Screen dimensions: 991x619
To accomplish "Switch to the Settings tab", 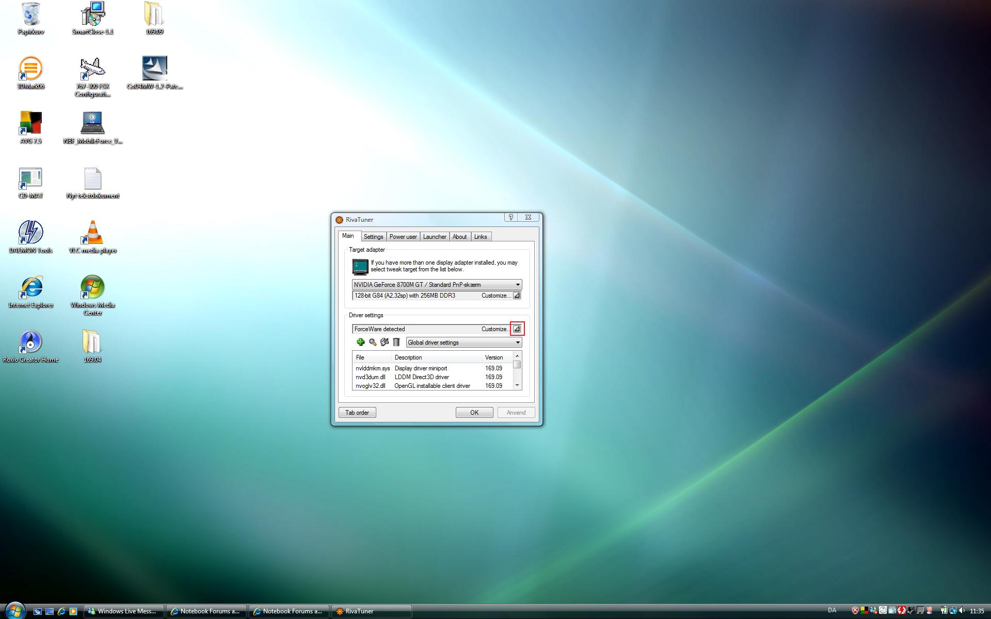I will (373, 237).
